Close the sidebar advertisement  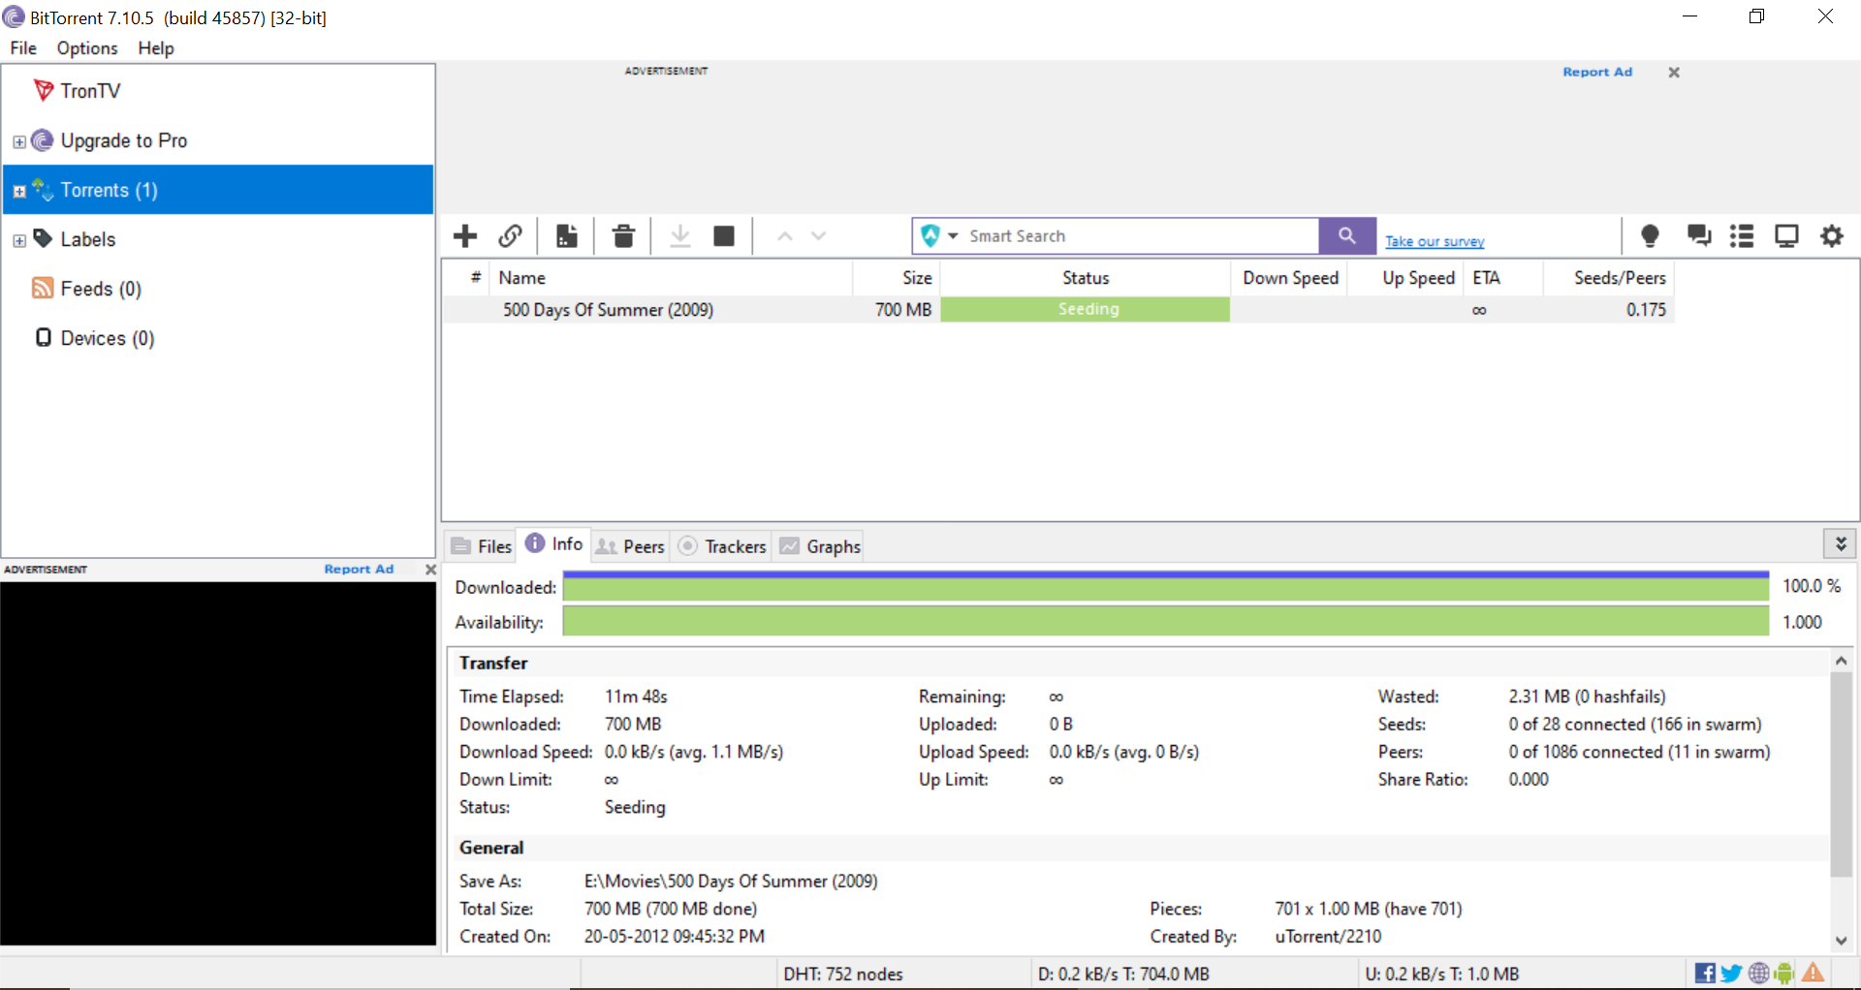pyautogui.click(x=430, y=570)
